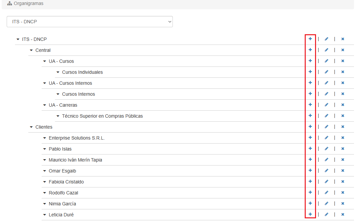Delete the UA - Cursos node

342,61
